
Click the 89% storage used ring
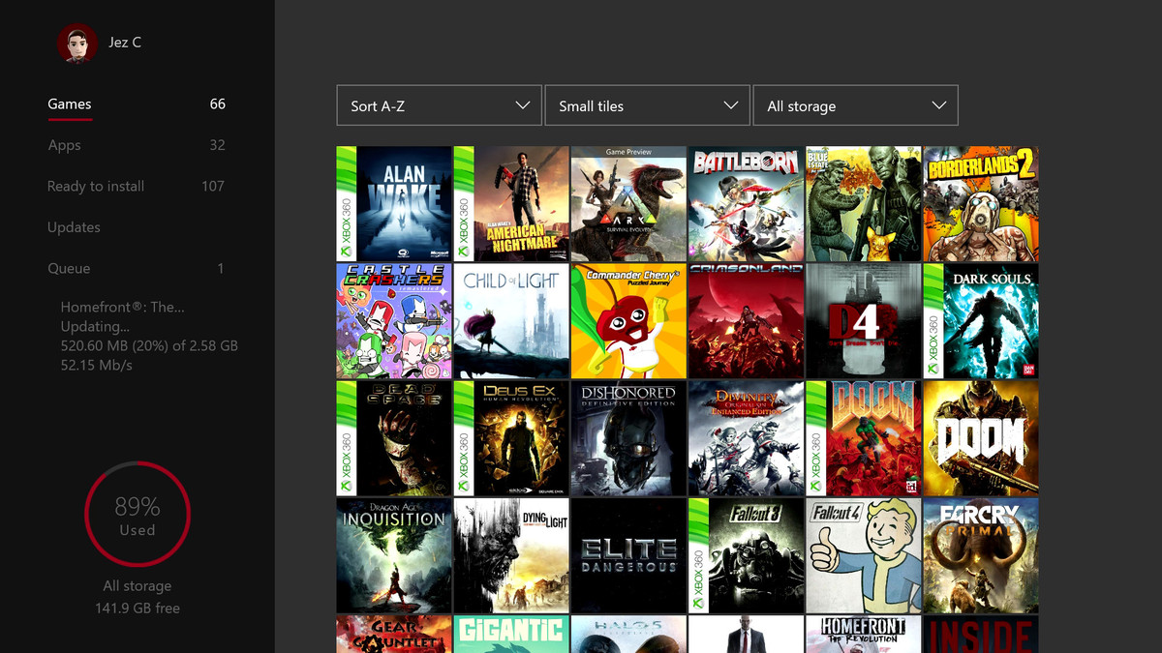tap(137, 514)
